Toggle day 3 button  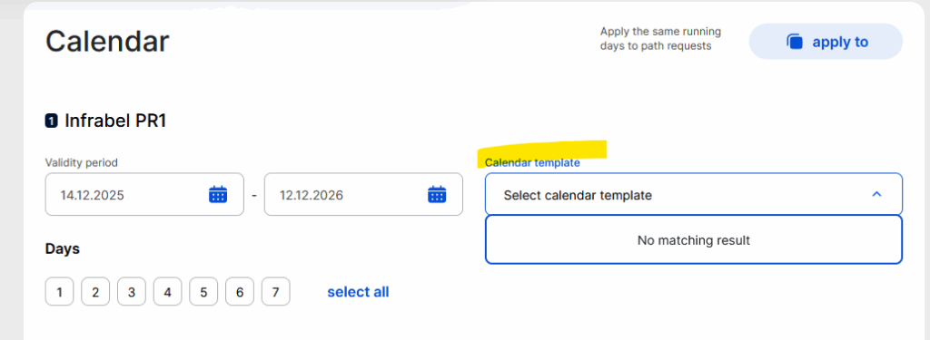(132, 291)
